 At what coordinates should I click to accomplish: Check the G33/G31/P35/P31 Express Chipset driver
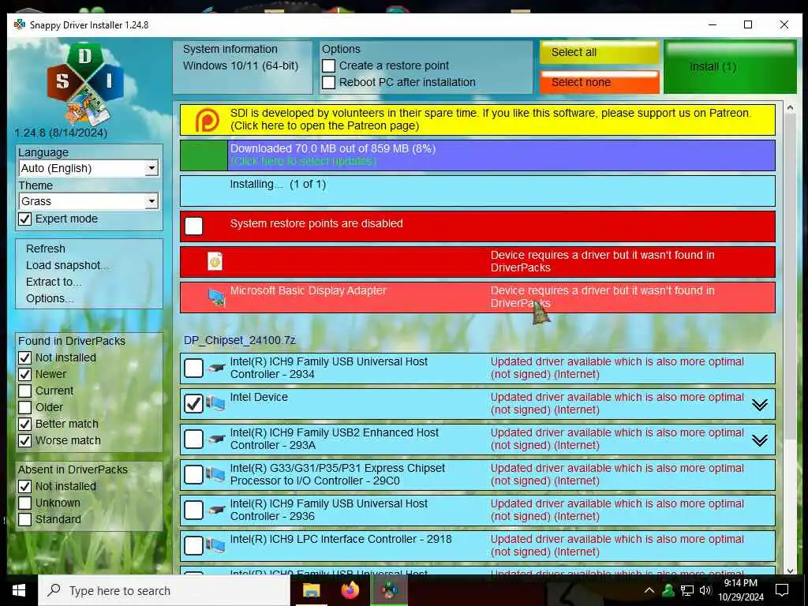(x=194, y=474)
